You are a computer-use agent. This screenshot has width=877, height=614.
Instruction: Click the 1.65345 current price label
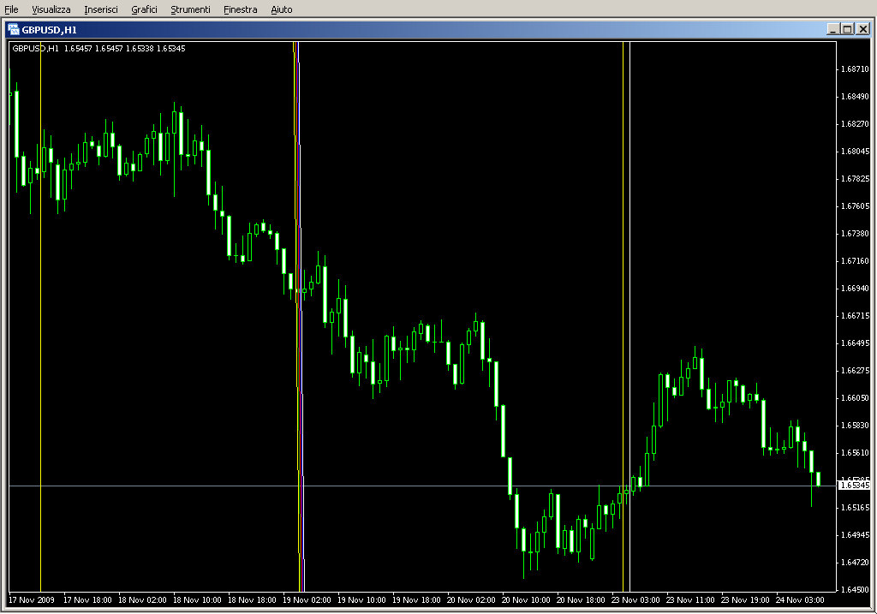[856, 486]
